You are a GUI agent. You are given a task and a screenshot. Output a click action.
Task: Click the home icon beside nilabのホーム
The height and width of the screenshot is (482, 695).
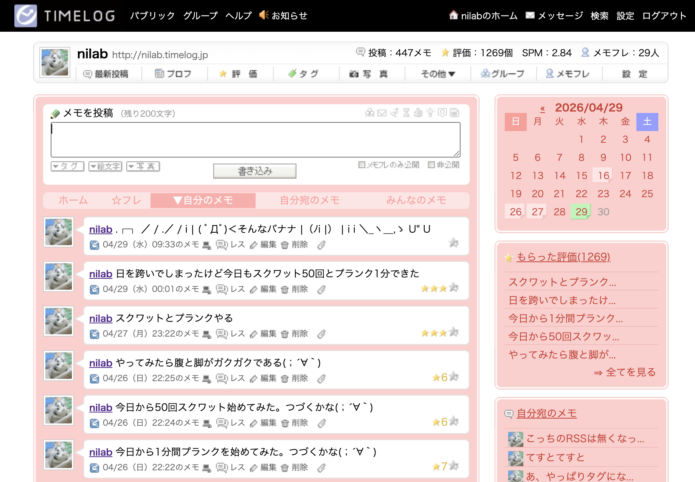tap(453, 15)
